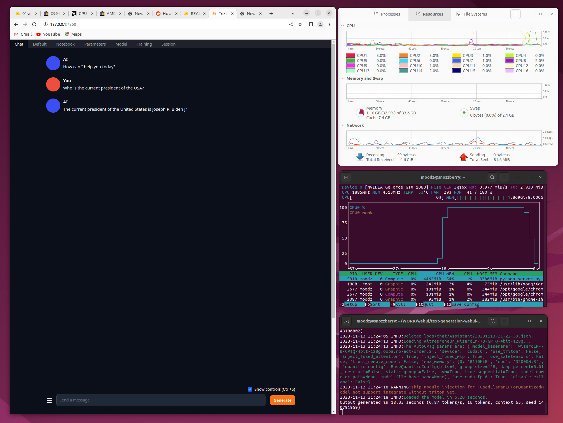Select the Resources tab in System Monitor
This screenshot has width=563, height=423.
click(x=429, y=14)
